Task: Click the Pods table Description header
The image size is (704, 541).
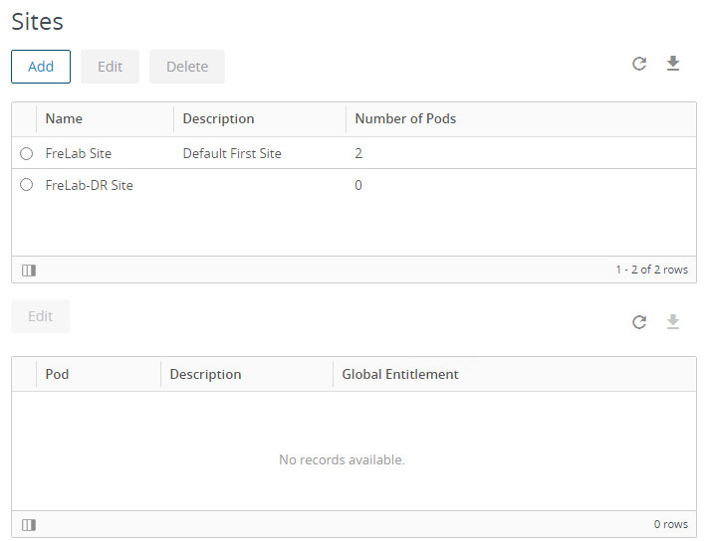Action: pyautogui.click(x=205, y=374)
